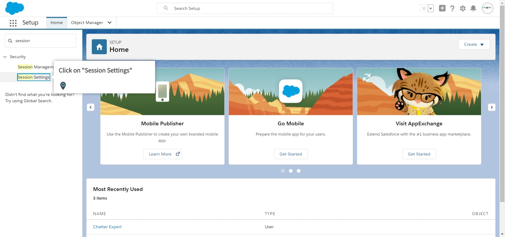505x237 pixels.
Task: Select the third carousel indicator dot
Action: click(299, 171)
